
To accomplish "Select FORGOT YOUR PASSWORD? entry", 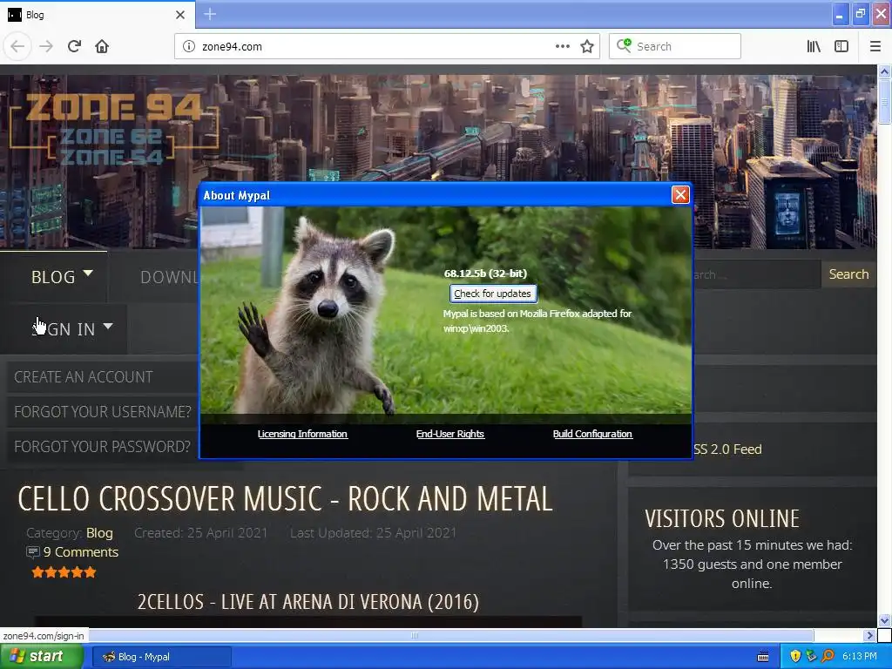I will [103, 447].
